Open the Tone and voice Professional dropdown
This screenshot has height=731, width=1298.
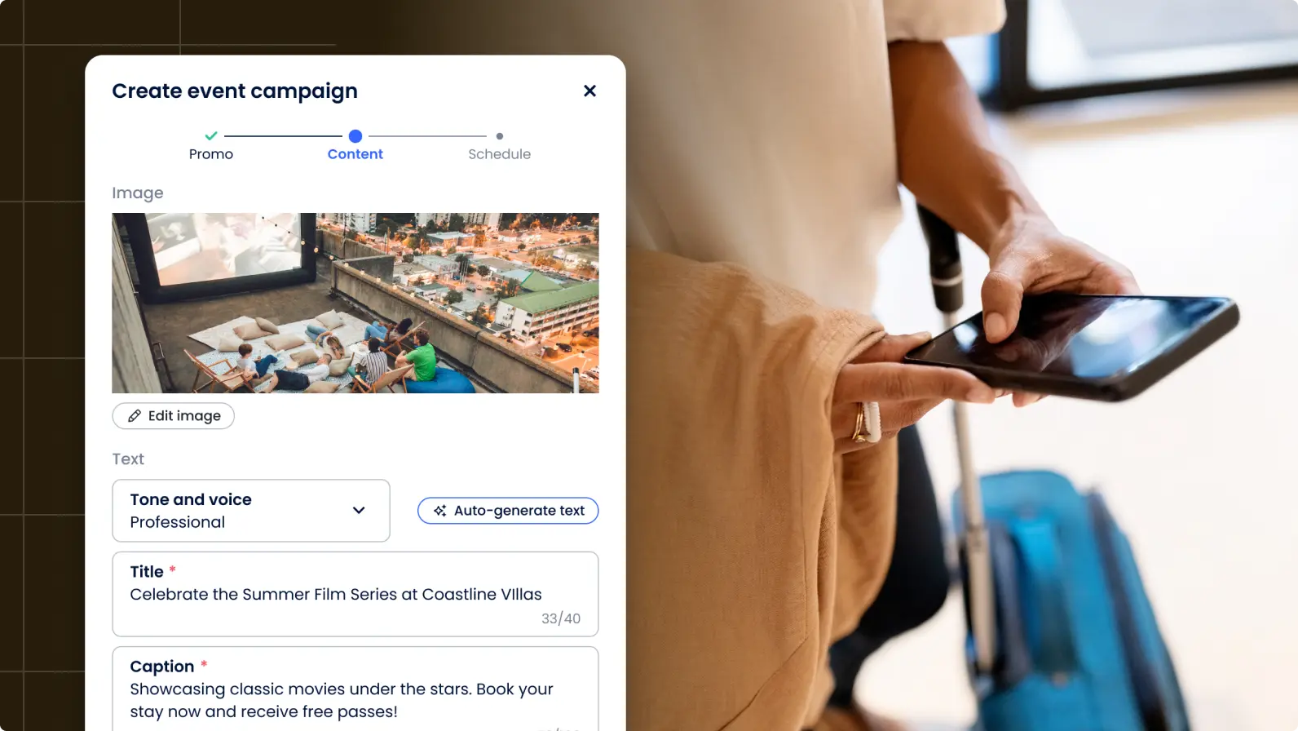(251, 511)
